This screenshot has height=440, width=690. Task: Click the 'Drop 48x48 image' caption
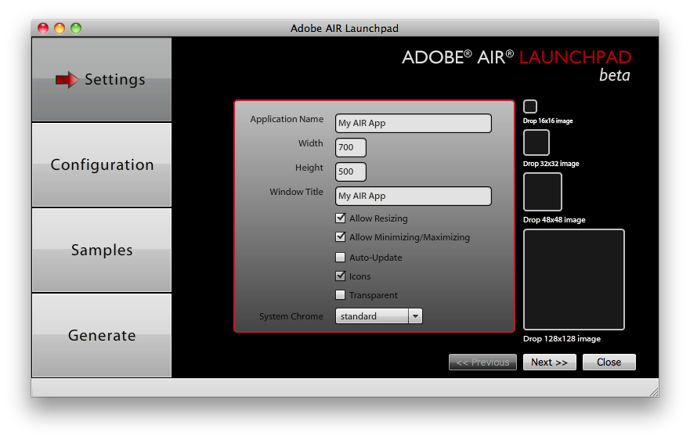[554, 220]
